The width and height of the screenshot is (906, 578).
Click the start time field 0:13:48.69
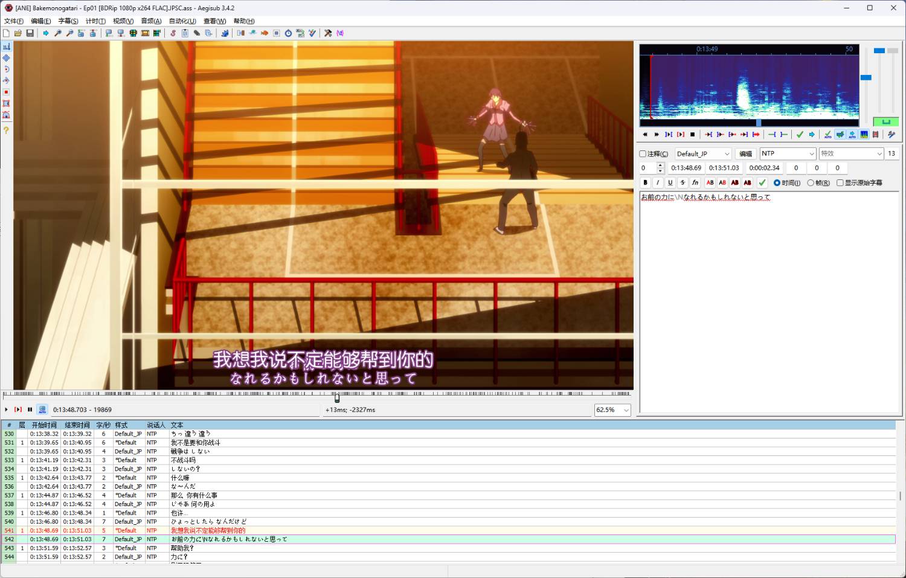pyautogui.click(x=686, y=168)
